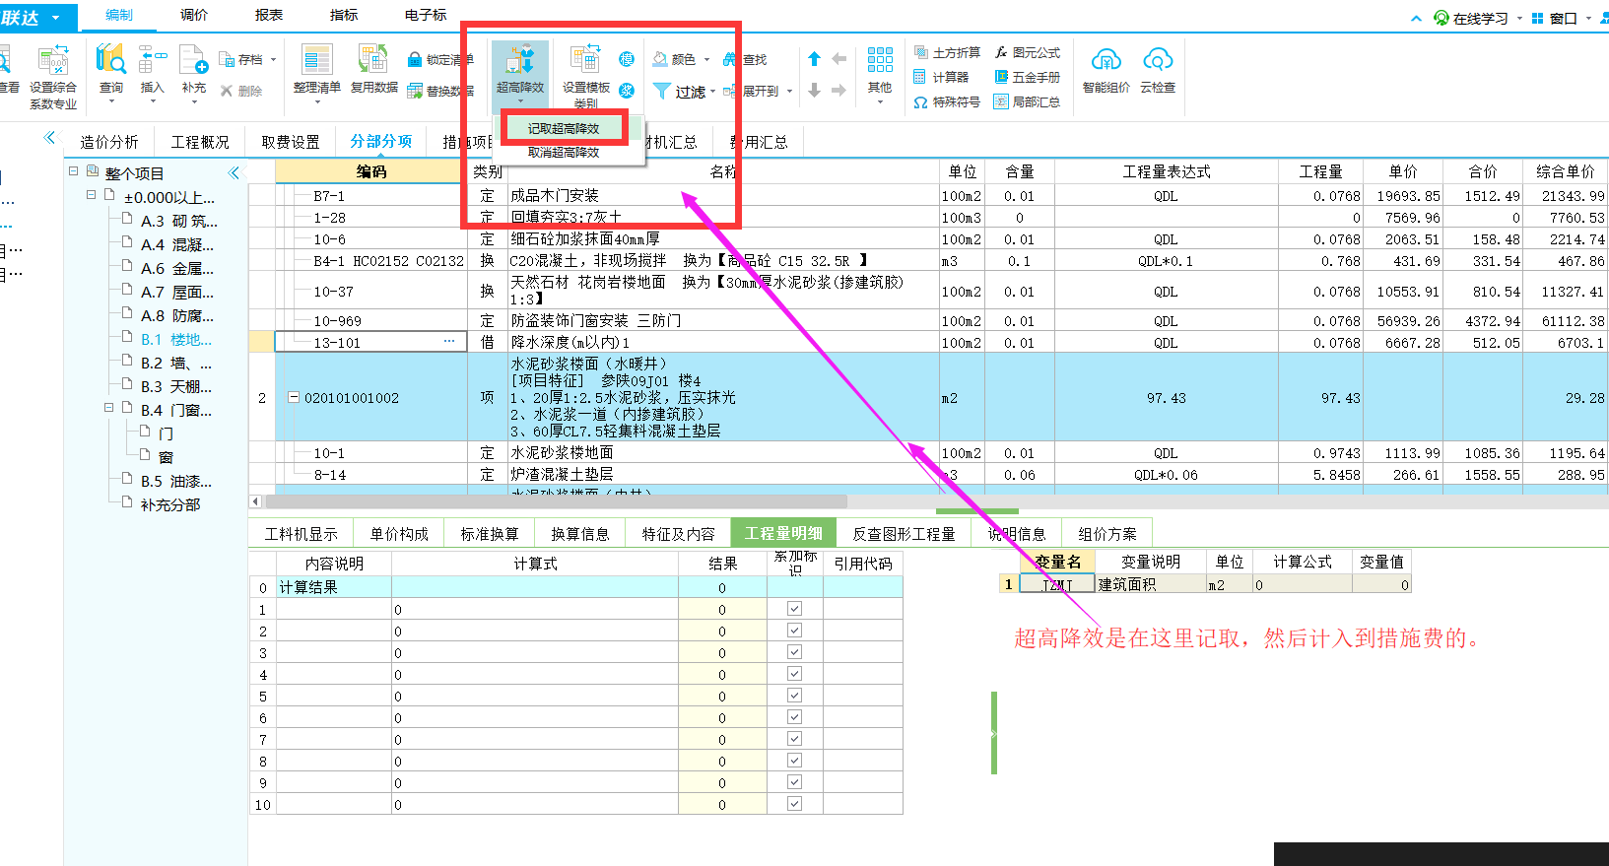
Task: Click the 查找 find button
Action: 746,60
